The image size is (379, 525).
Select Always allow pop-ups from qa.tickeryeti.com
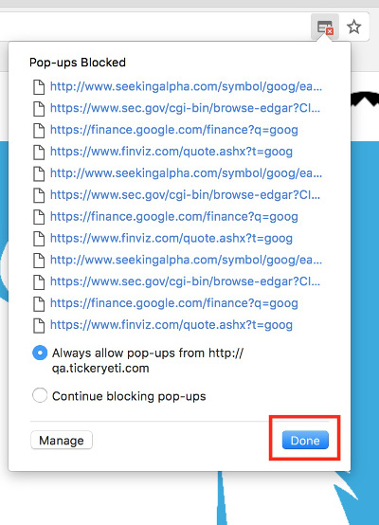(x=40, y=353)
